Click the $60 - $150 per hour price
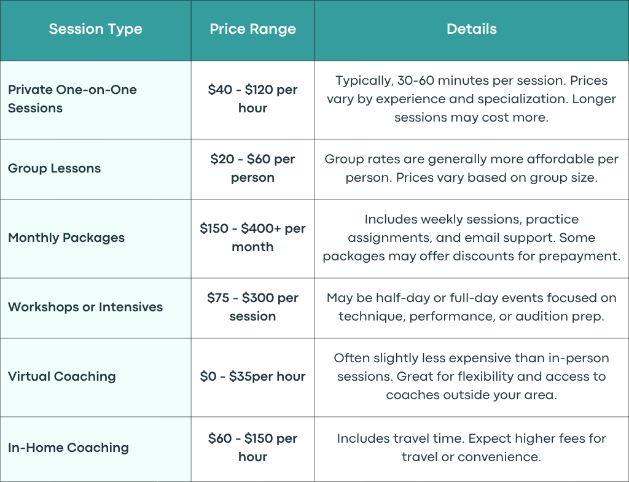 click(x=252, y=448)
